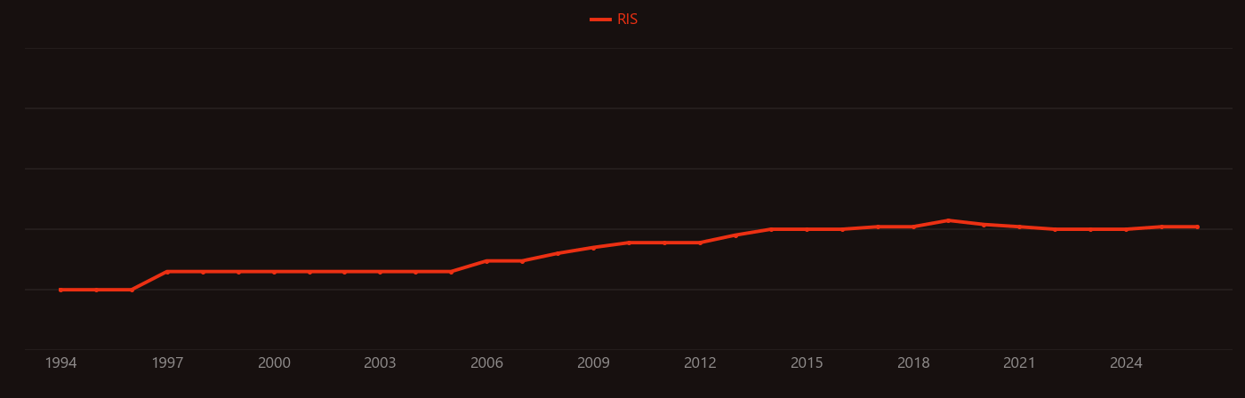Click the 1997 x-axis label
The image size is (1245, 398).
click(x=167, y=363)
